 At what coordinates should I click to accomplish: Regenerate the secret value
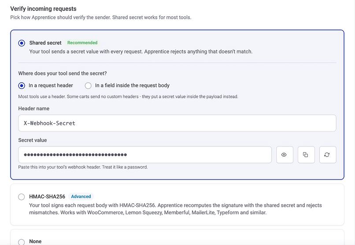point(328,154)
